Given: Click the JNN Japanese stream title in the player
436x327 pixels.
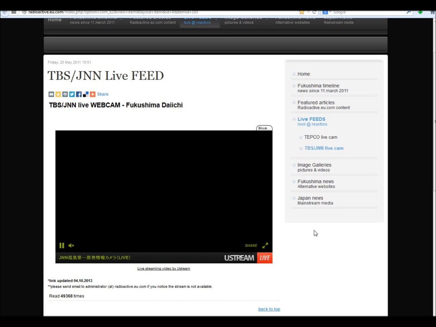Looking at the screenshot, I should pos(94,258).
